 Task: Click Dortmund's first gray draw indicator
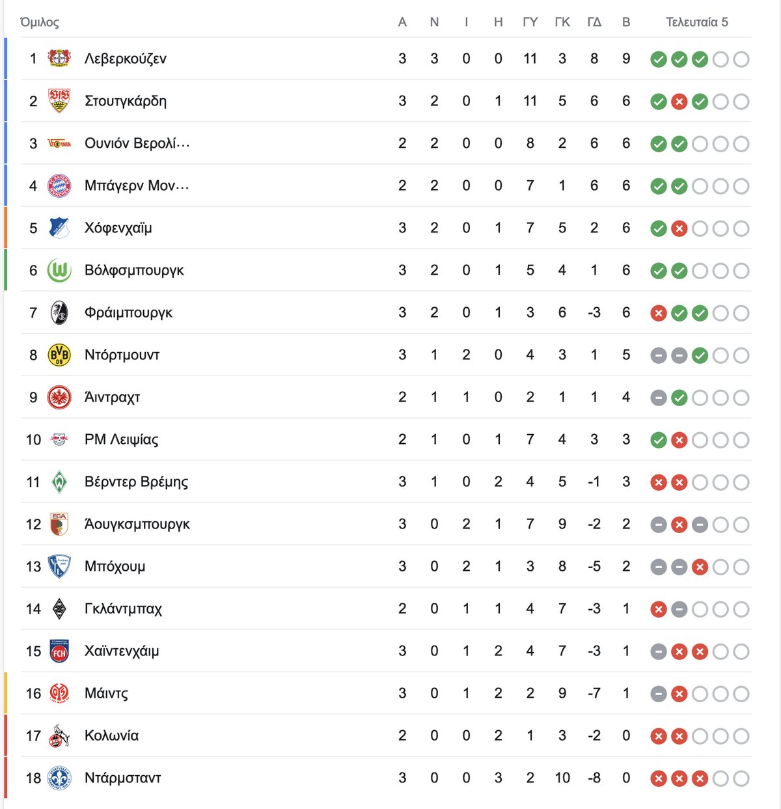pos(659,355)
